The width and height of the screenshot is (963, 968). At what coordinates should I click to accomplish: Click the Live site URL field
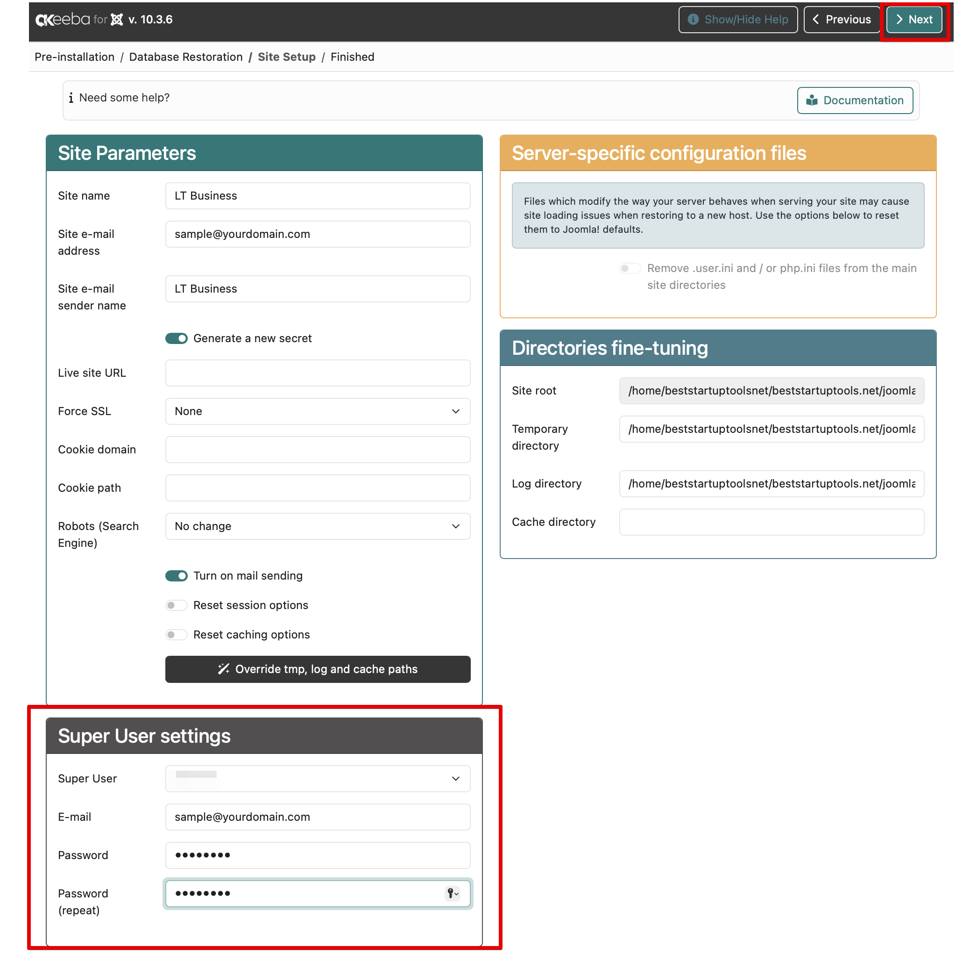[318, 373]
